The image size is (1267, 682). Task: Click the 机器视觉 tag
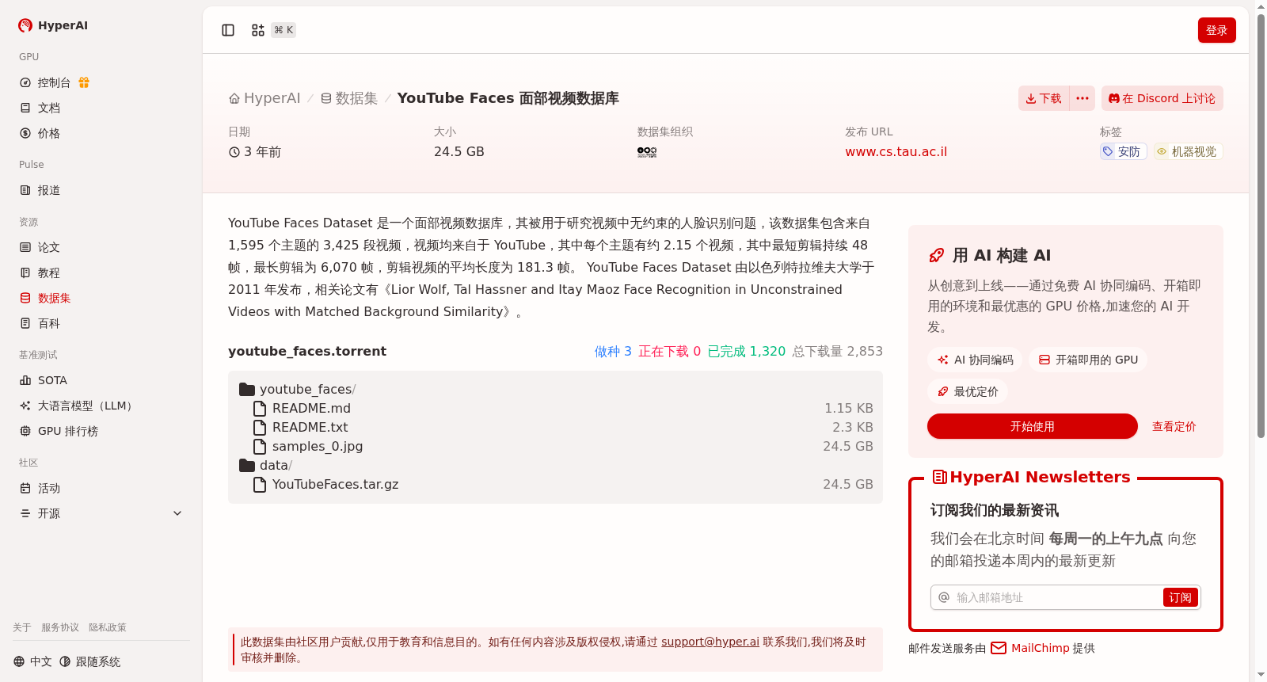click(x=1188, y=152)
